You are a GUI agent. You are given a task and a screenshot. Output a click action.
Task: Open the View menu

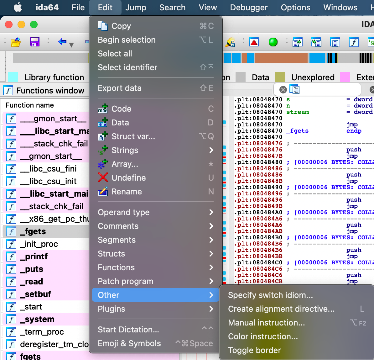208,8
